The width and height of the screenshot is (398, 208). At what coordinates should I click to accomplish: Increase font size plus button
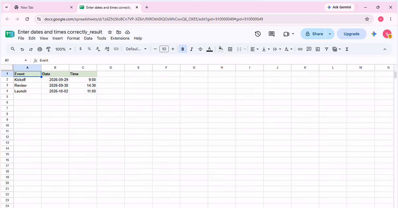pos(173,49)
